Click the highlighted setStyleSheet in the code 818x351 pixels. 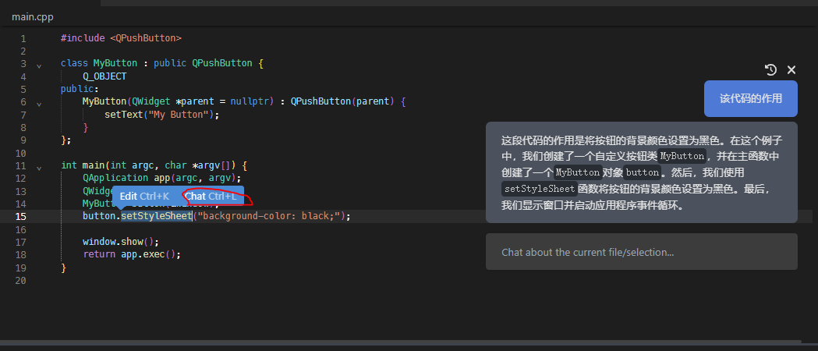click(156, 216)
